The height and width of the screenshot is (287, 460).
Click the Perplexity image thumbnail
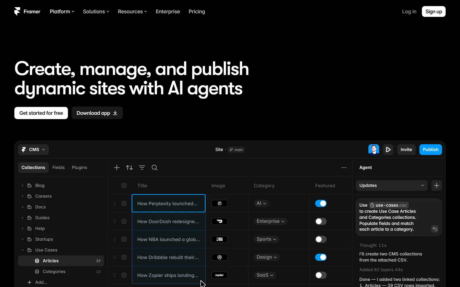coord(220,203)
